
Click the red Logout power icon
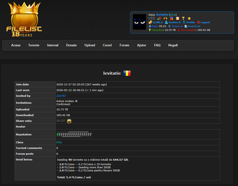pos(198,22)
